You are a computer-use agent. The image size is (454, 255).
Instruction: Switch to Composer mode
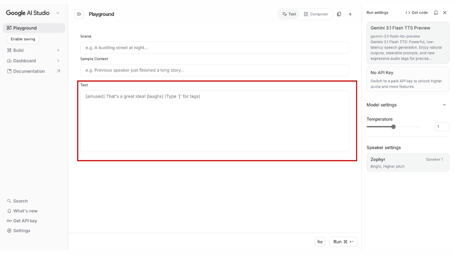316,14
